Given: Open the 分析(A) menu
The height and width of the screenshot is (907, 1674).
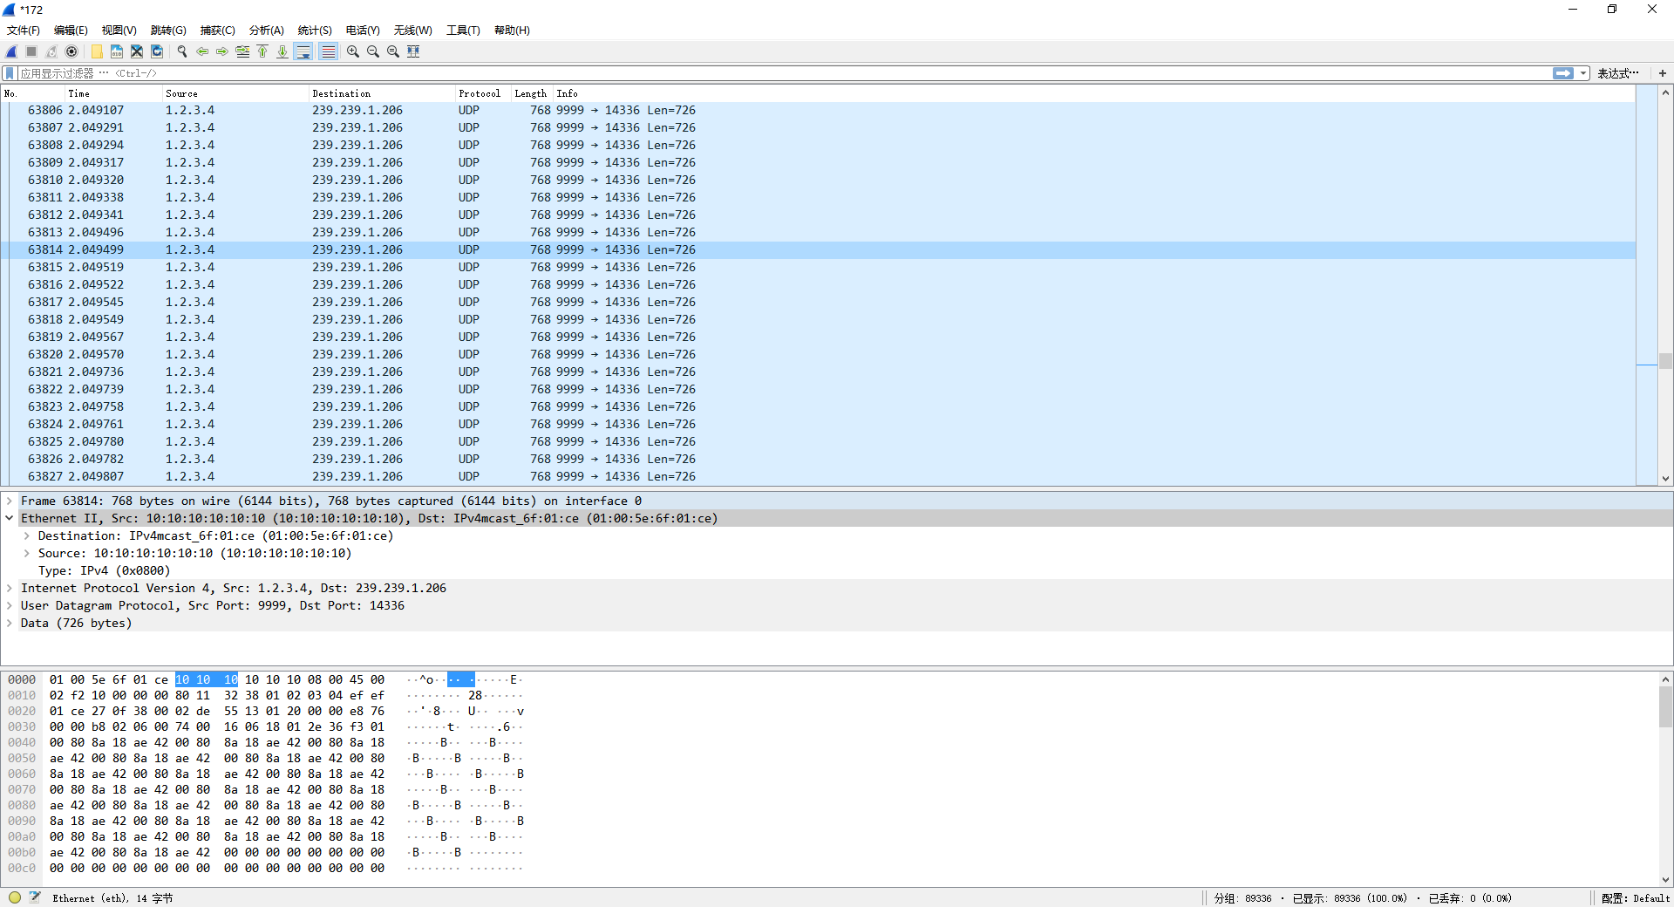Looking at the screenshot, I should click(266, 31).
